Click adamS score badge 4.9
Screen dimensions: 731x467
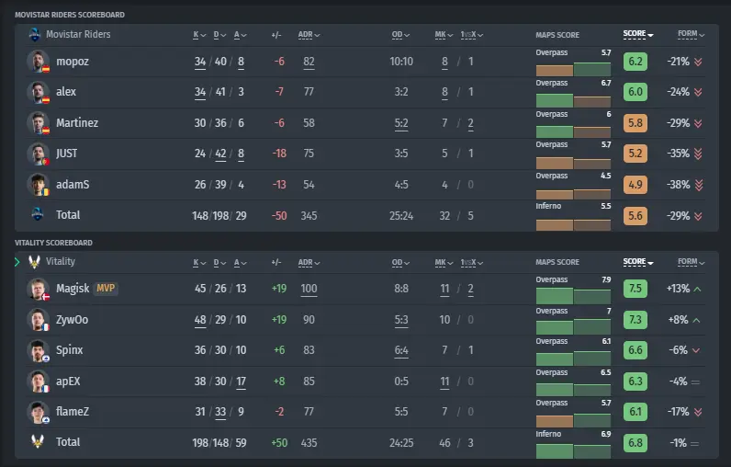[635, 185]
